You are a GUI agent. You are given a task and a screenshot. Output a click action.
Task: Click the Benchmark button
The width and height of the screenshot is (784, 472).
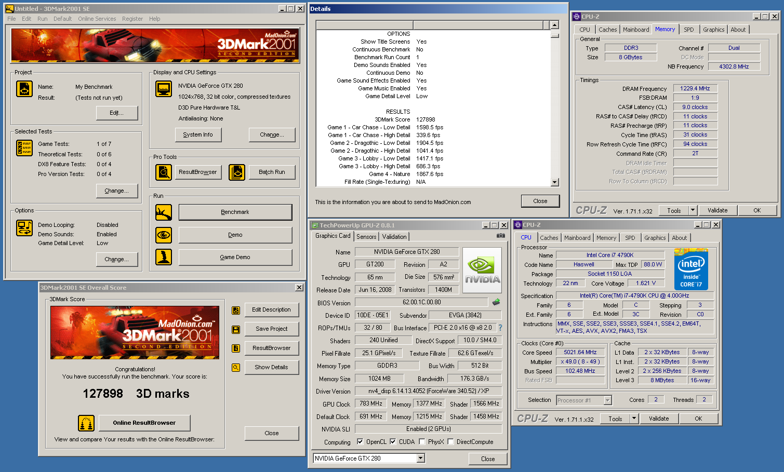pos(235,212)
